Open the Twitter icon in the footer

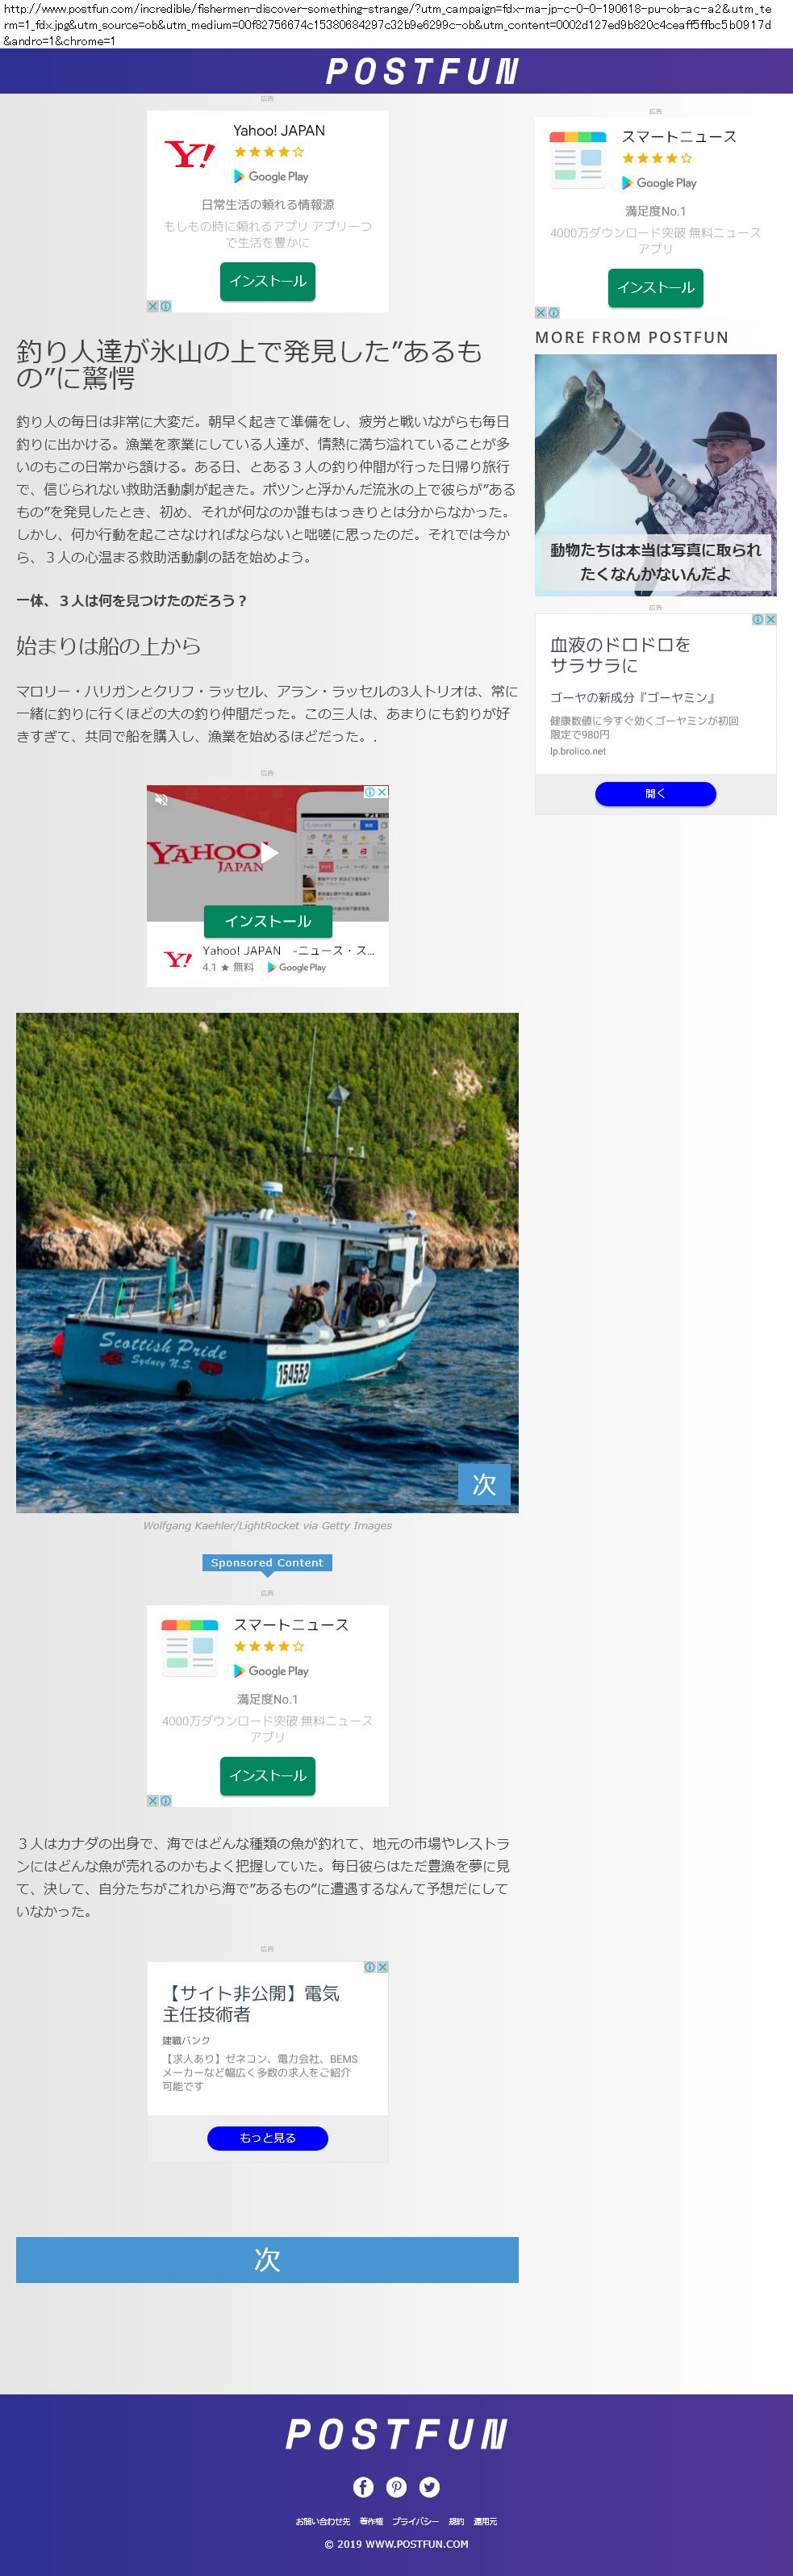click(430, 2486)
